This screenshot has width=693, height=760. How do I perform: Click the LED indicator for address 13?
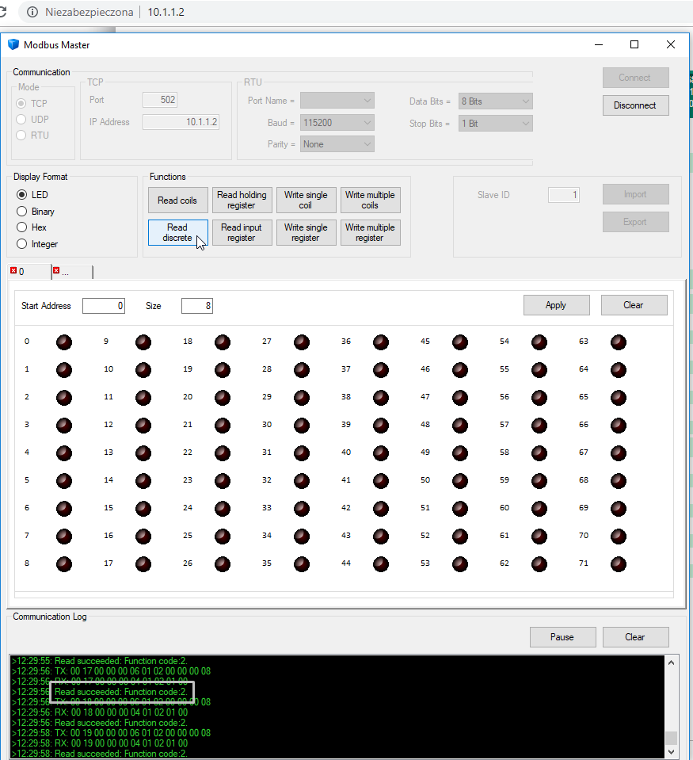pyautogui.click(x=143, y=453)
